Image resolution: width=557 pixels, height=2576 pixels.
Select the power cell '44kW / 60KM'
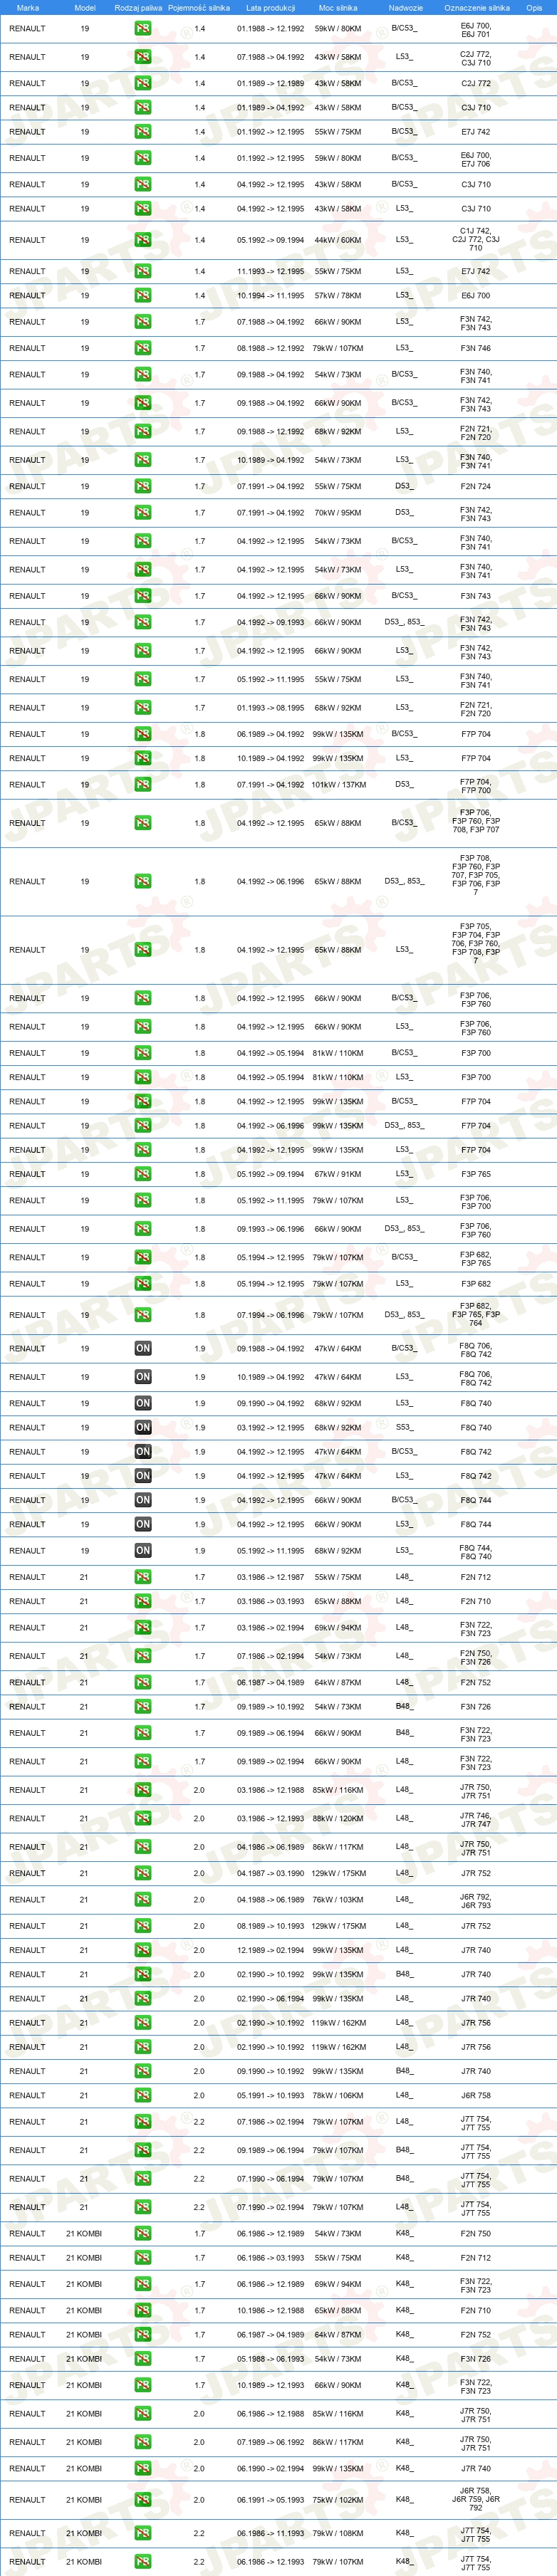pyautogui.click(x=338, y=240)
